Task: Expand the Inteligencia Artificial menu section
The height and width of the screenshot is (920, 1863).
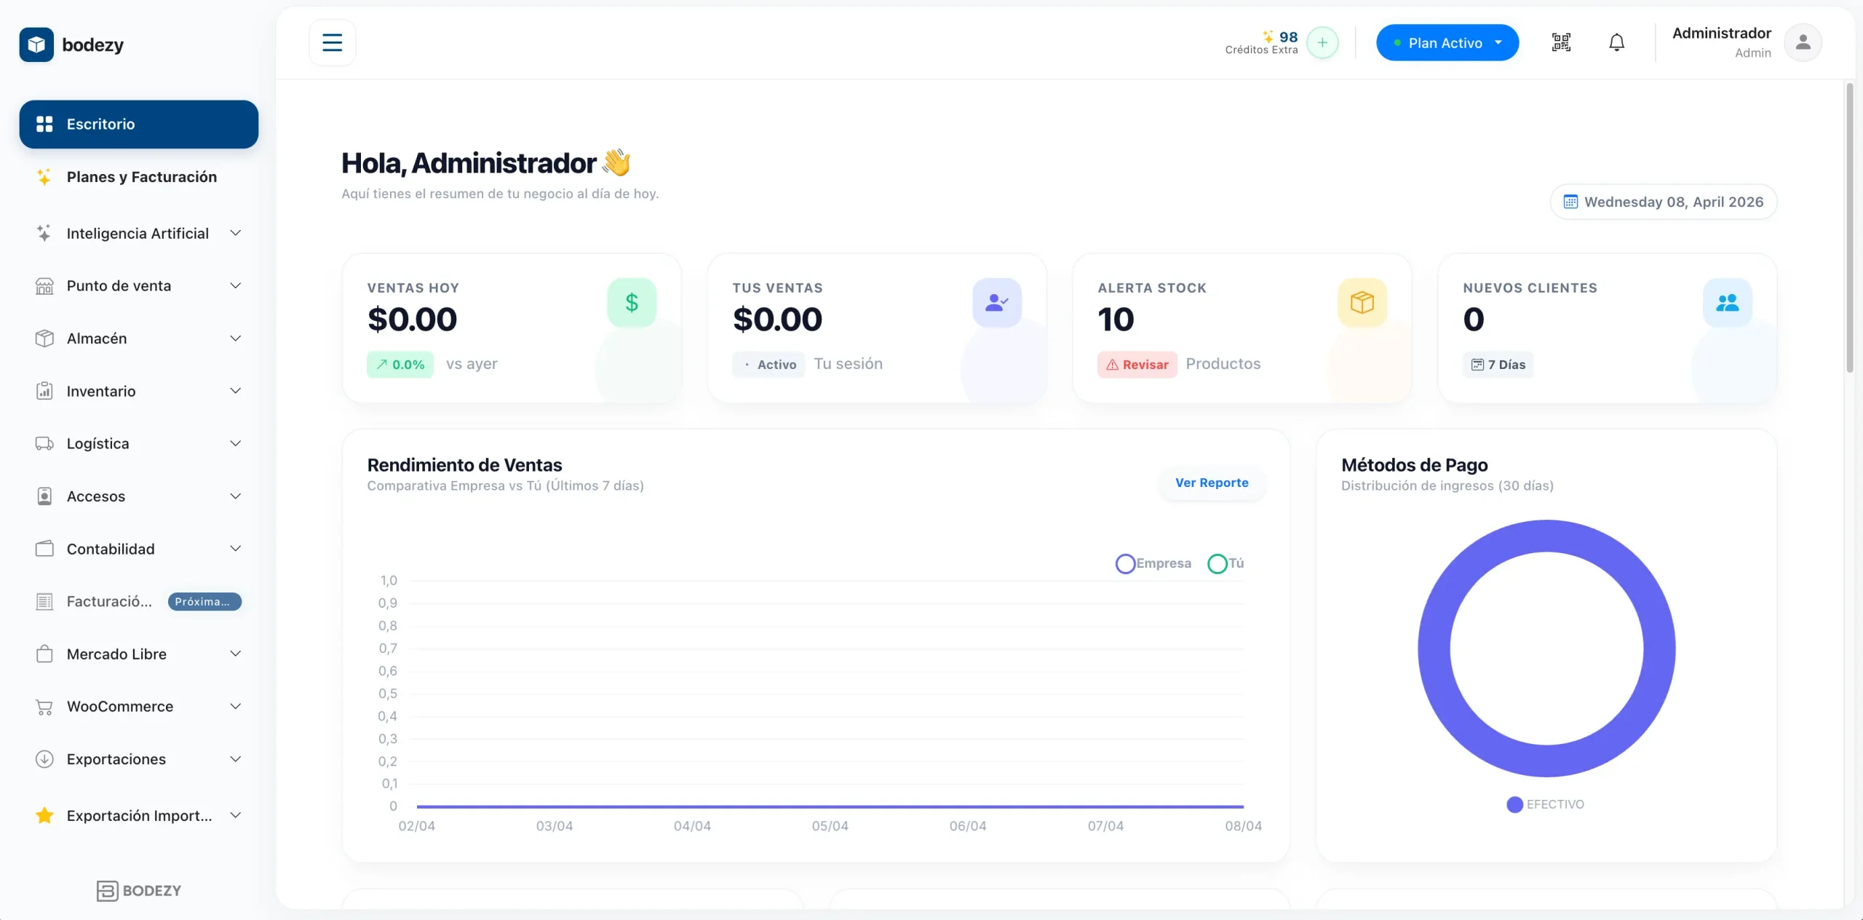Action: [138, 233]
